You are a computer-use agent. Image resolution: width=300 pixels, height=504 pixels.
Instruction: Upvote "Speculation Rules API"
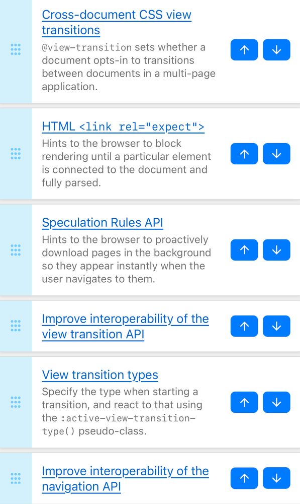(244, 249)
